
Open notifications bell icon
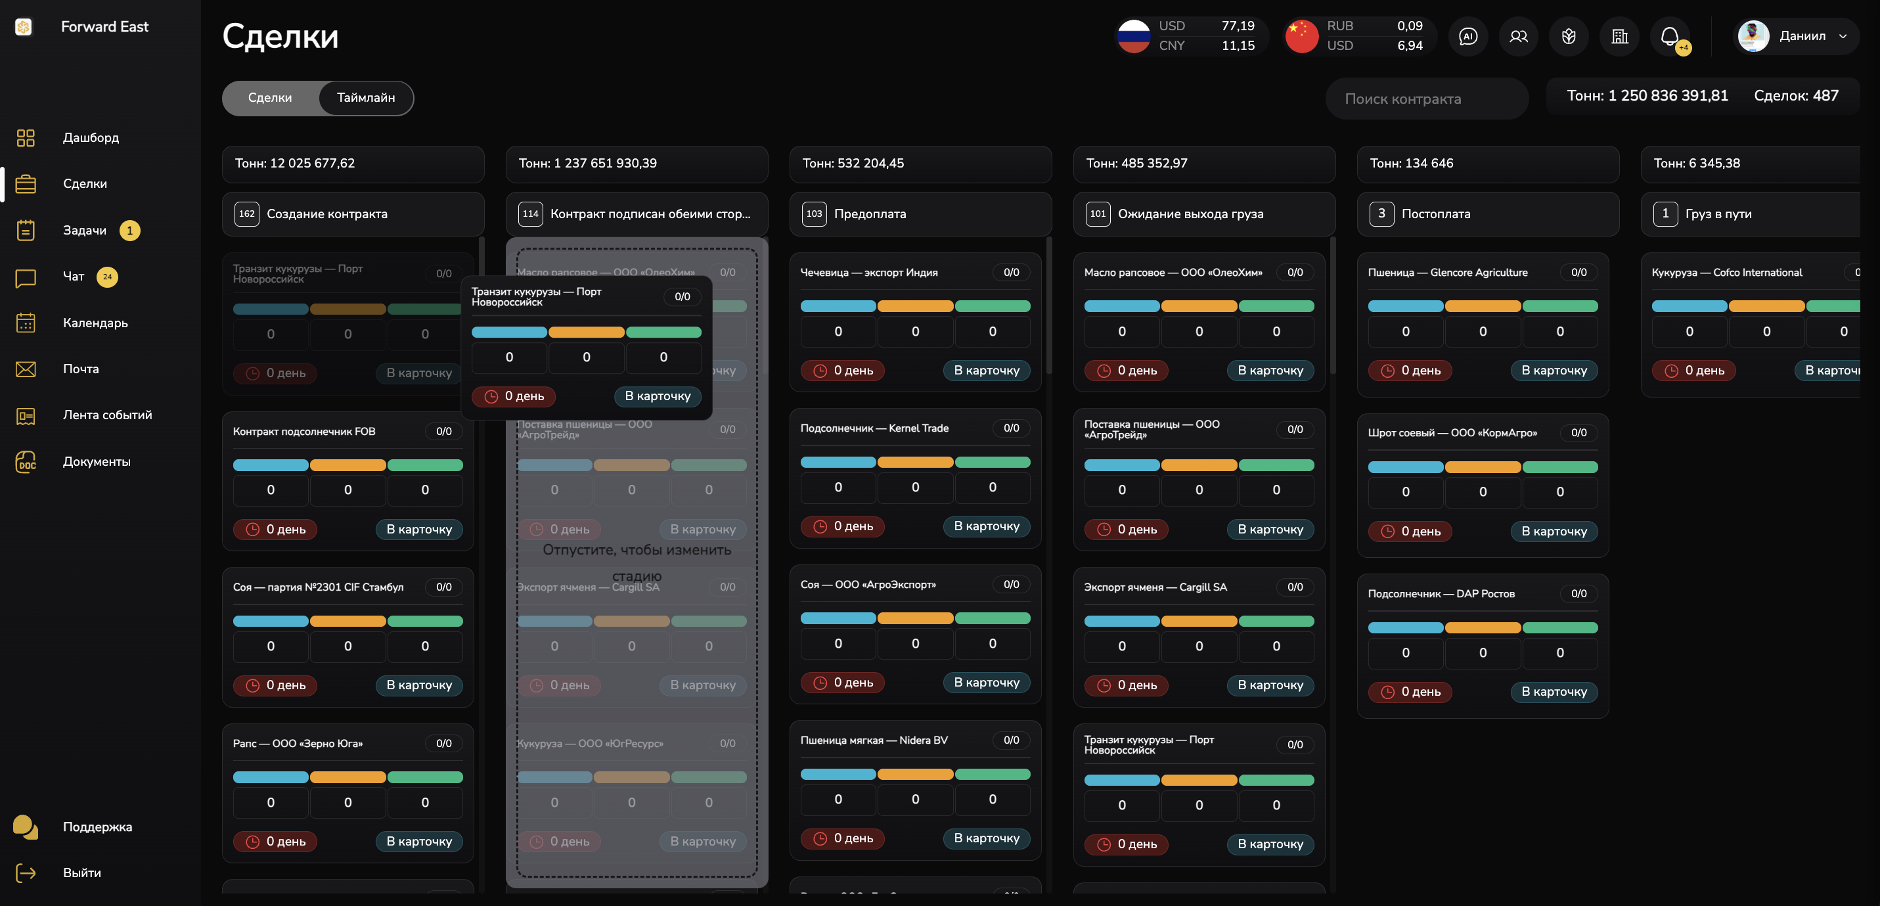pos(1669,35)
